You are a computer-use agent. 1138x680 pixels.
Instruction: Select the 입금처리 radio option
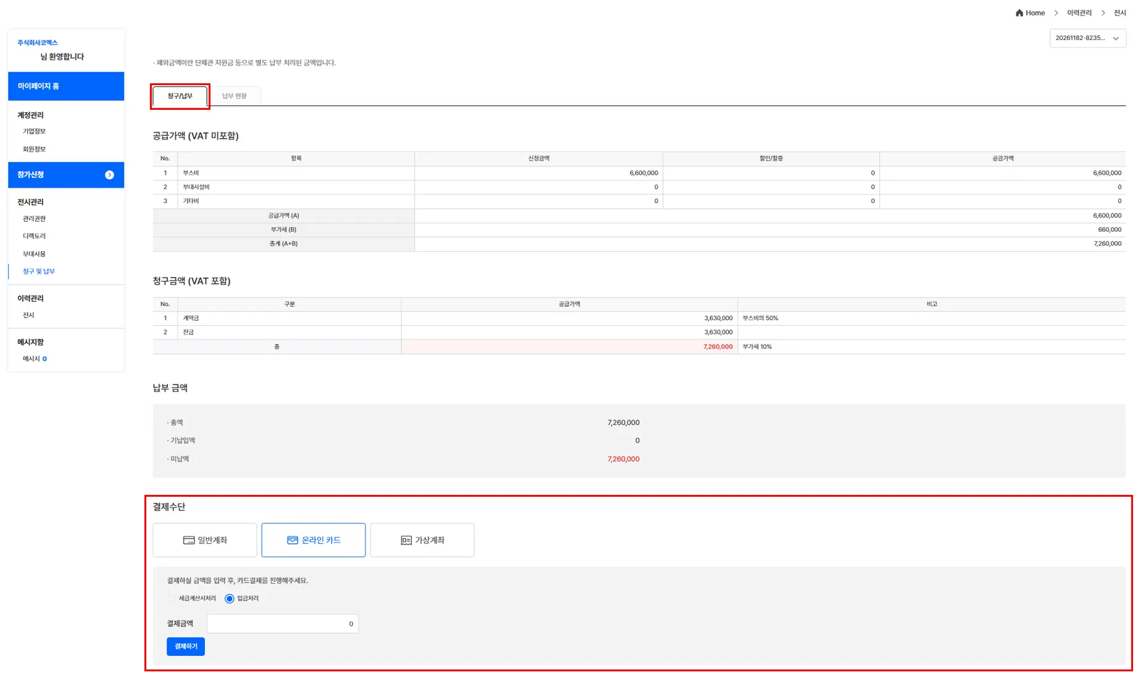(x=230, y=599)
